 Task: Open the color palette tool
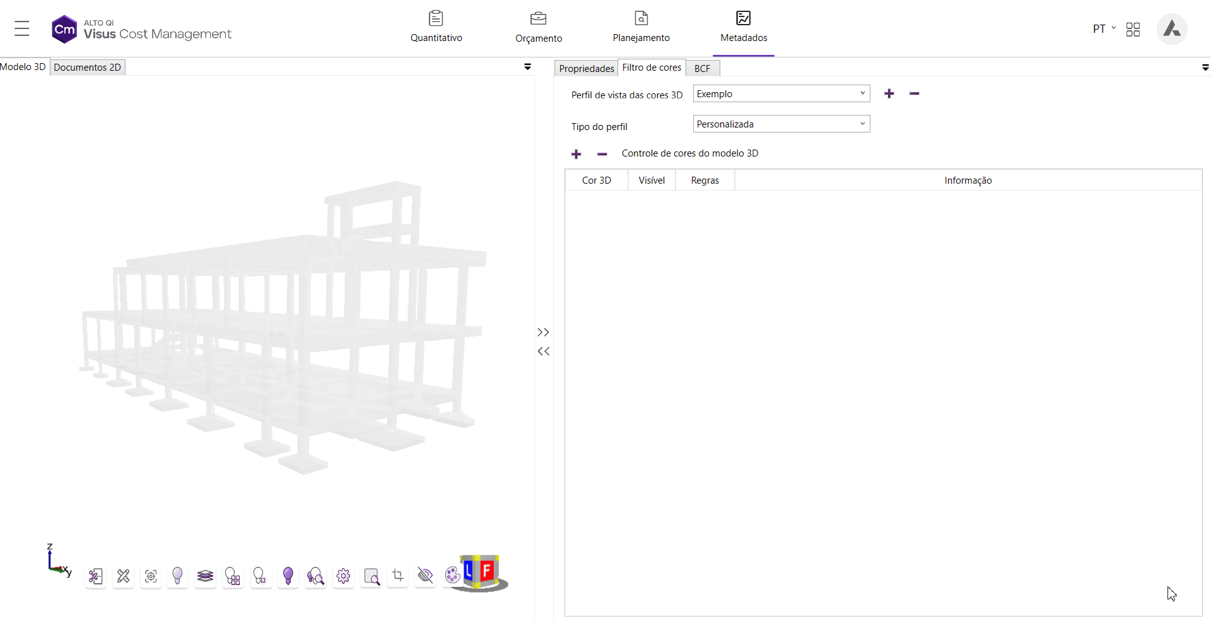pos(452,575)
